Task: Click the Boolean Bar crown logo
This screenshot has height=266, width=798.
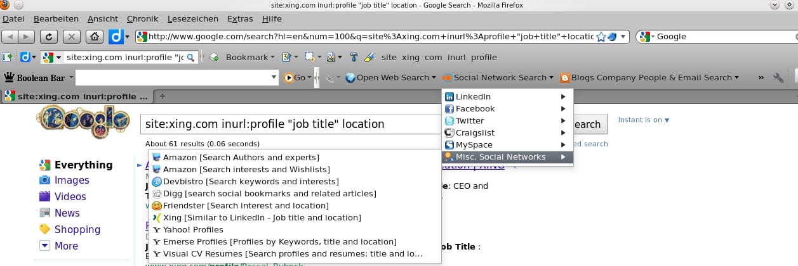Action: [9, 77]
